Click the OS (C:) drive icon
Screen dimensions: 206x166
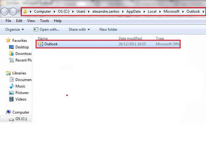point(11,119)
